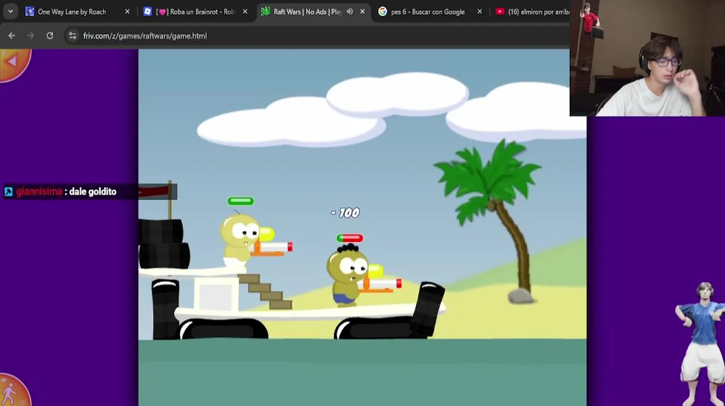Click the bald character on the raft
Viewport: 725px width, 406px height.
(x=240, y=240)
